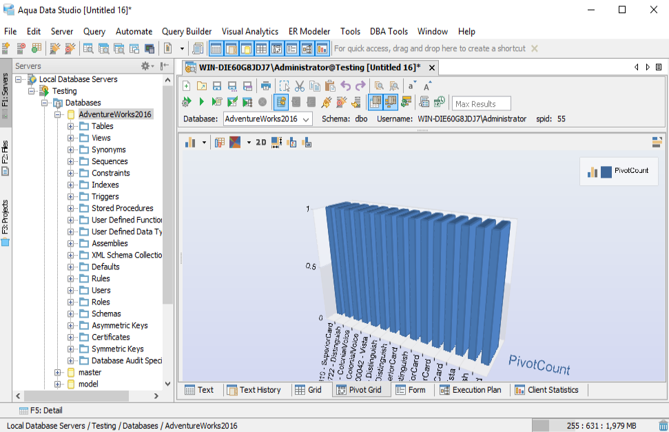Click the trash can icon in status bar
Viewport: 669px width, 432px height.
coord(663,426)
